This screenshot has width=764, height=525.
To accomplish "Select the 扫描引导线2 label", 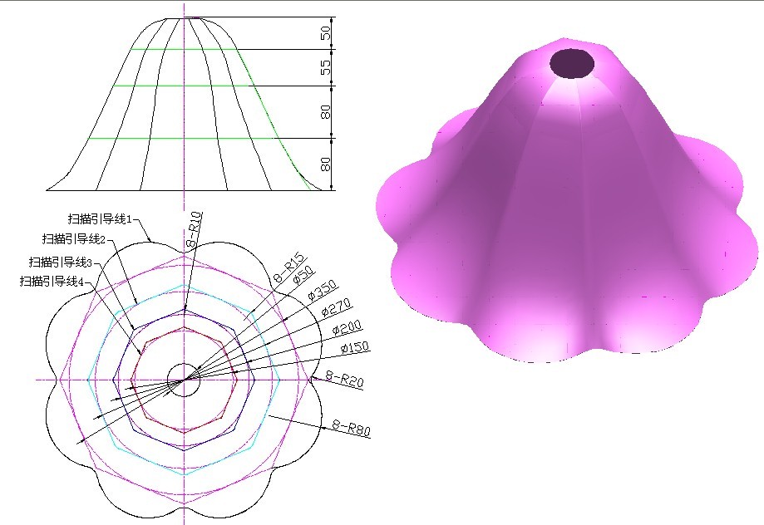I will (x=74, y=238).
